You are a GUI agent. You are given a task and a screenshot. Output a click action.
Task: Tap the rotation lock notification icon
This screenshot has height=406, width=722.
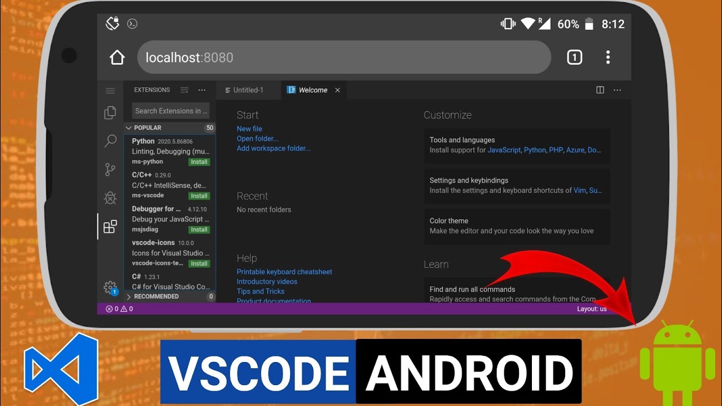click(112, 24)
